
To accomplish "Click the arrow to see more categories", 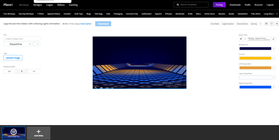I will tap(277, 14).
